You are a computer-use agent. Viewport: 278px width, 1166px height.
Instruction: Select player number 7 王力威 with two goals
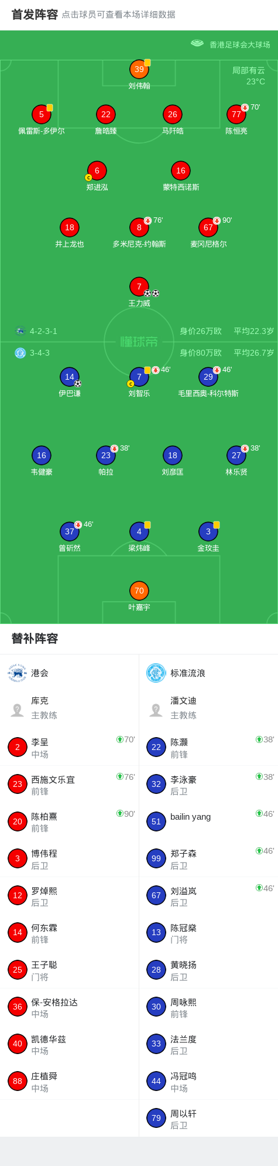(139, 287)
